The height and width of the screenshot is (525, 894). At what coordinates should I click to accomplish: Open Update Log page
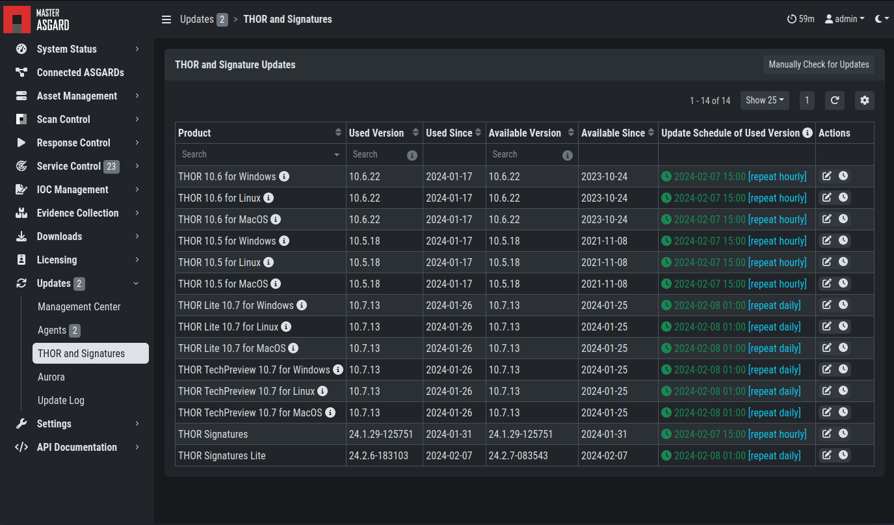(90, 400)
